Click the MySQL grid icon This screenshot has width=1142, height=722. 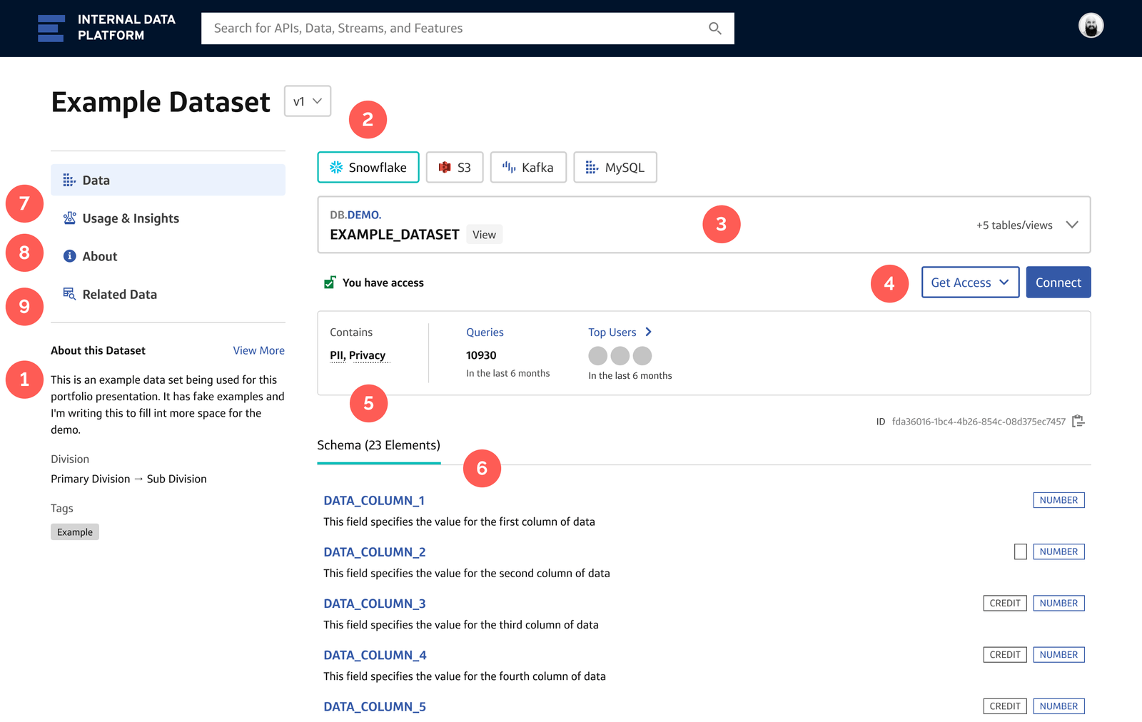point(592,167)
